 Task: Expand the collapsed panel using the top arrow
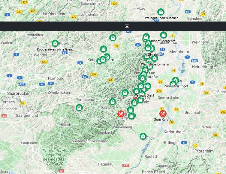tap(127, 26)
